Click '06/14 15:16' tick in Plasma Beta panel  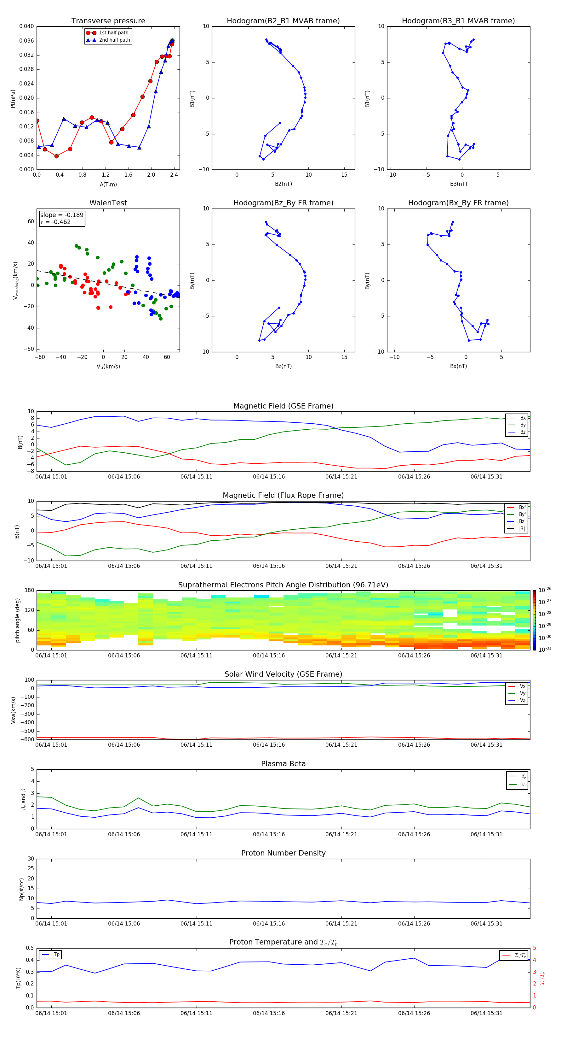269,834
